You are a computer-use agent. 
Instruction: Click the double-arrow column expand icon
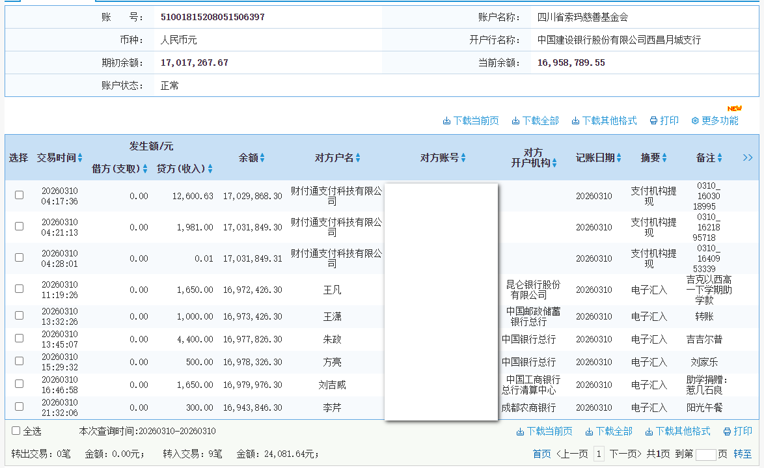[x=748, y=157]
